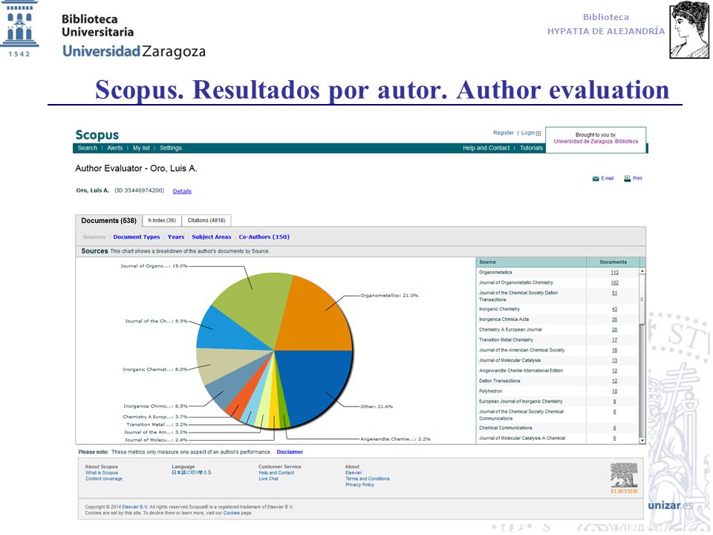Open Terms and Conditions link

368,479
